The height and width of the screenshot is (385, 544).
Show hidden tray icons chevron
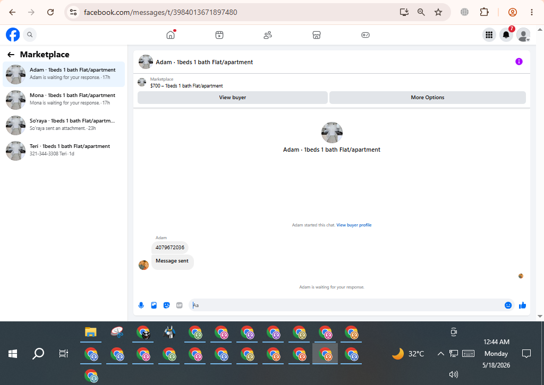(440, 354)
